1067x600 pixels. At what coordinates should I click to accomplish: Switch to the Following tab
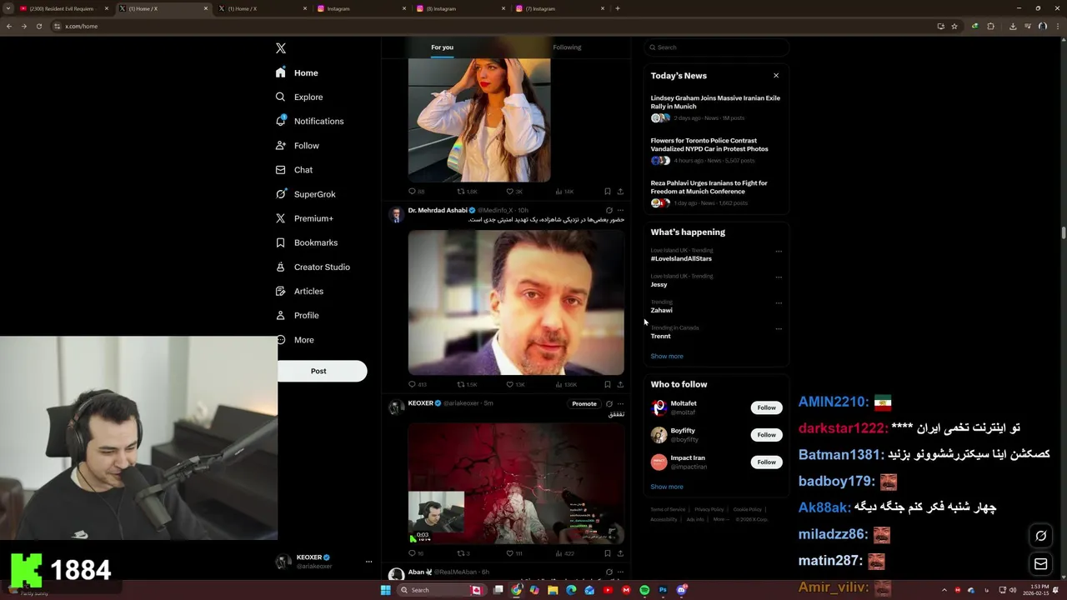(567, 47)
